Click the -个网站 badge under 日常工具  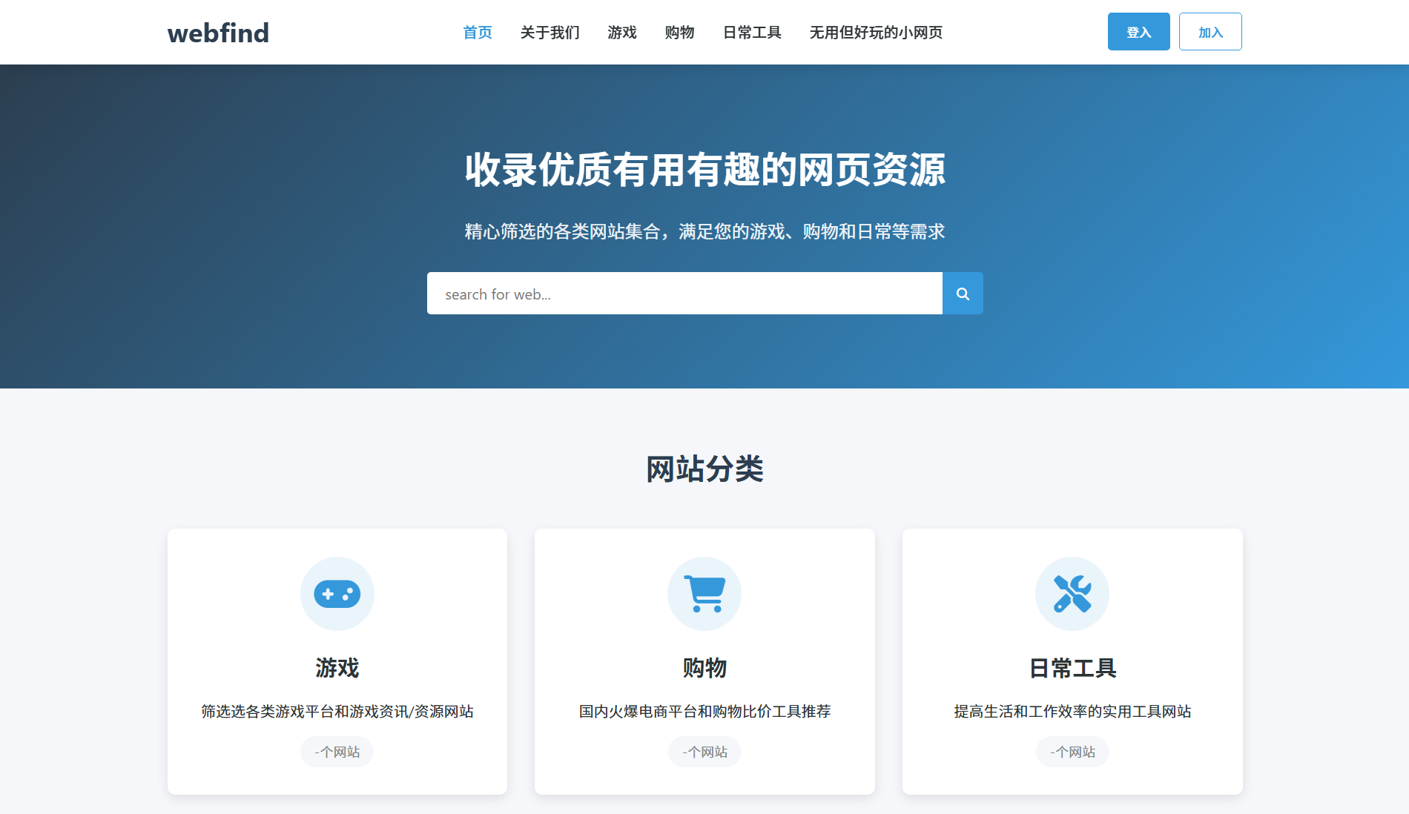1072,751
